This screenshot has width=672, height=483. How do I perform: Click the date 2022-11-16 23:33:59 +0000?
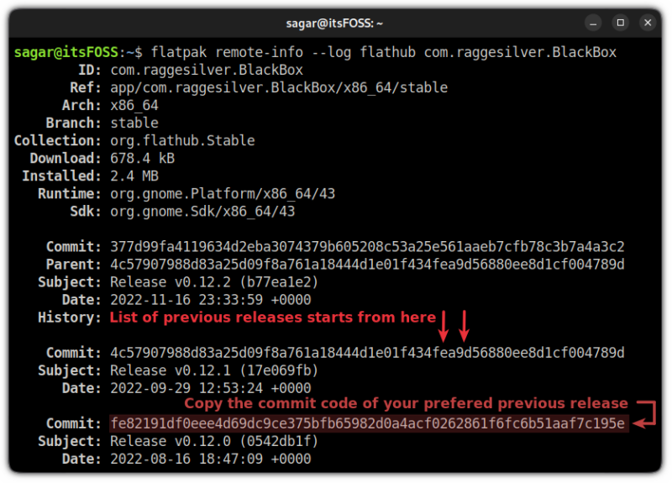(x=211, y=300)
